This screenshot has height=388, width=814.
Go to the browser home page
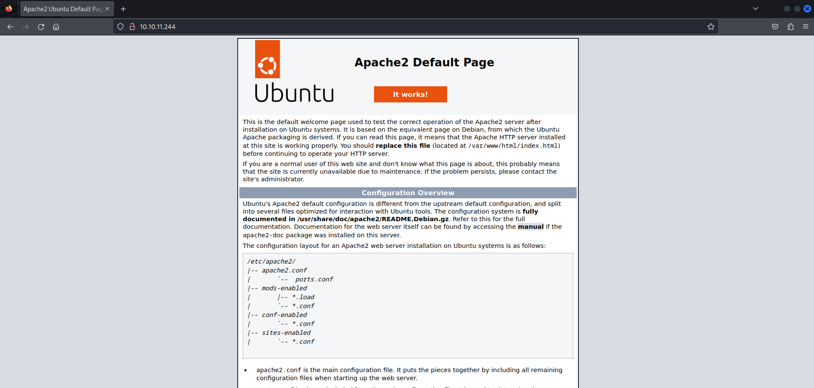(x=56, y=27)
